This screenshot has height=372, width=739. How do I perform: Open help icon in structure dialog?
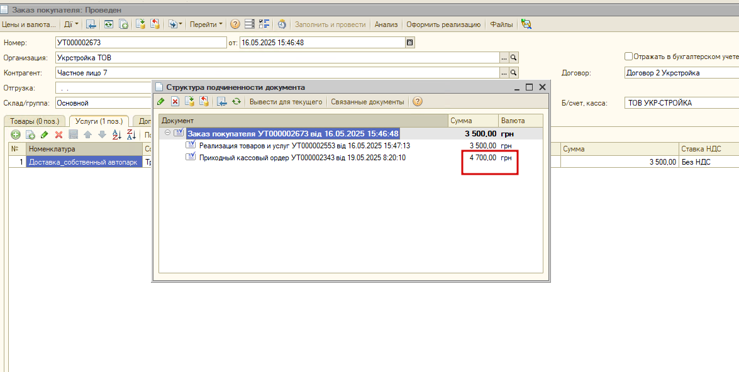pyautogui.click(x=417, y=101)
